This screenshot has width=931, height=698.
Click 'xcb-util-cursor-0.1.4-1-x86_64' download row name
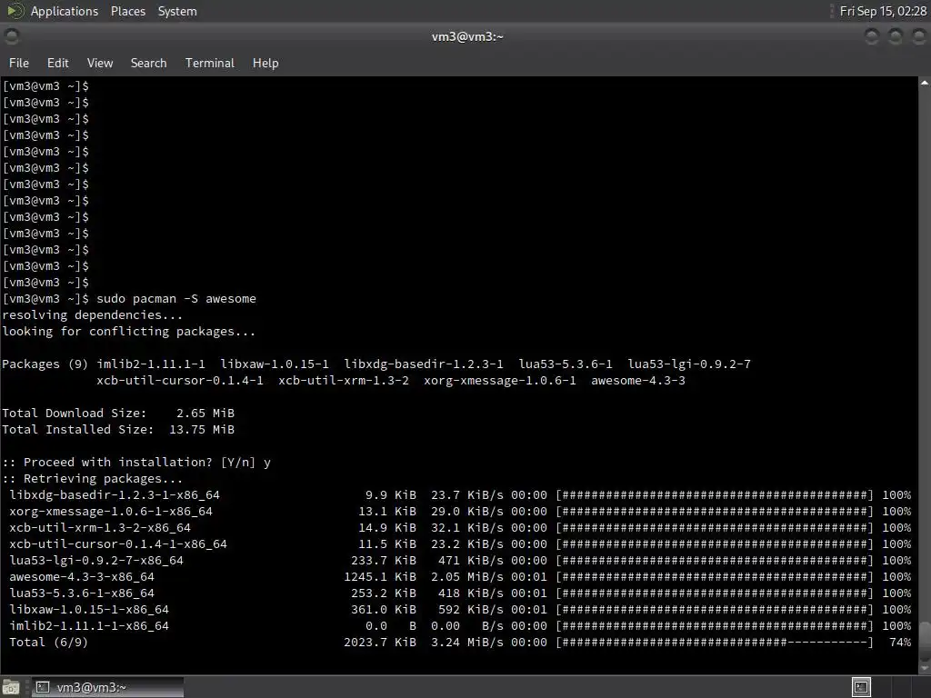pyautogui.click(x=118, y=543)
